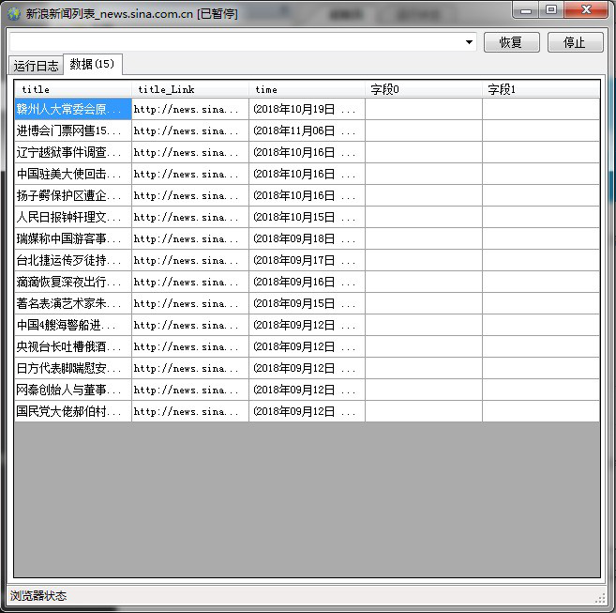Click the link cell in the 赣州人大常委会原 row
The height and width of the screenshot is (613, 616).
point(190,109)
